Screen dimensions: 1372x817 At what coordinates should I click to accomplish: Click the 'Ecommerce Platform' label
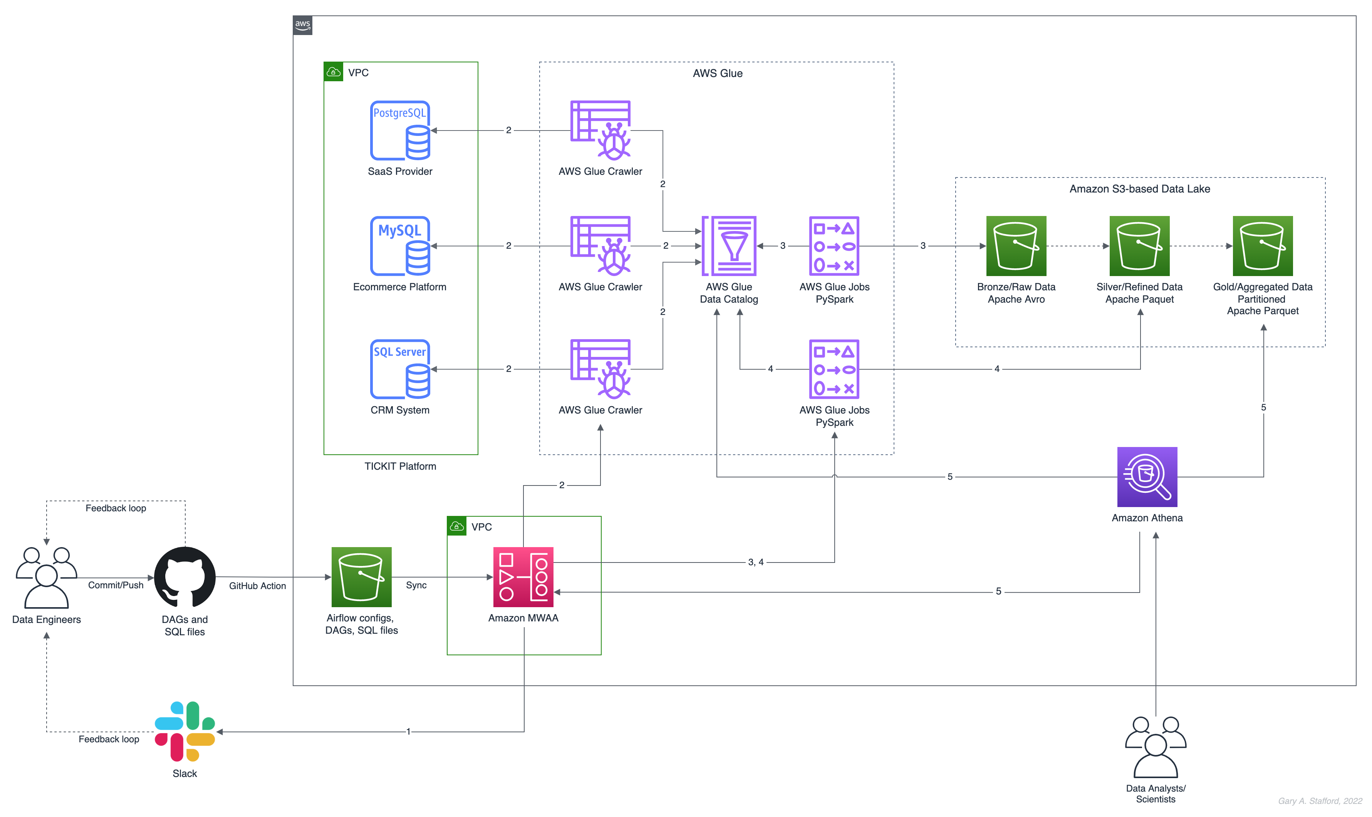[x=399, y=287]
